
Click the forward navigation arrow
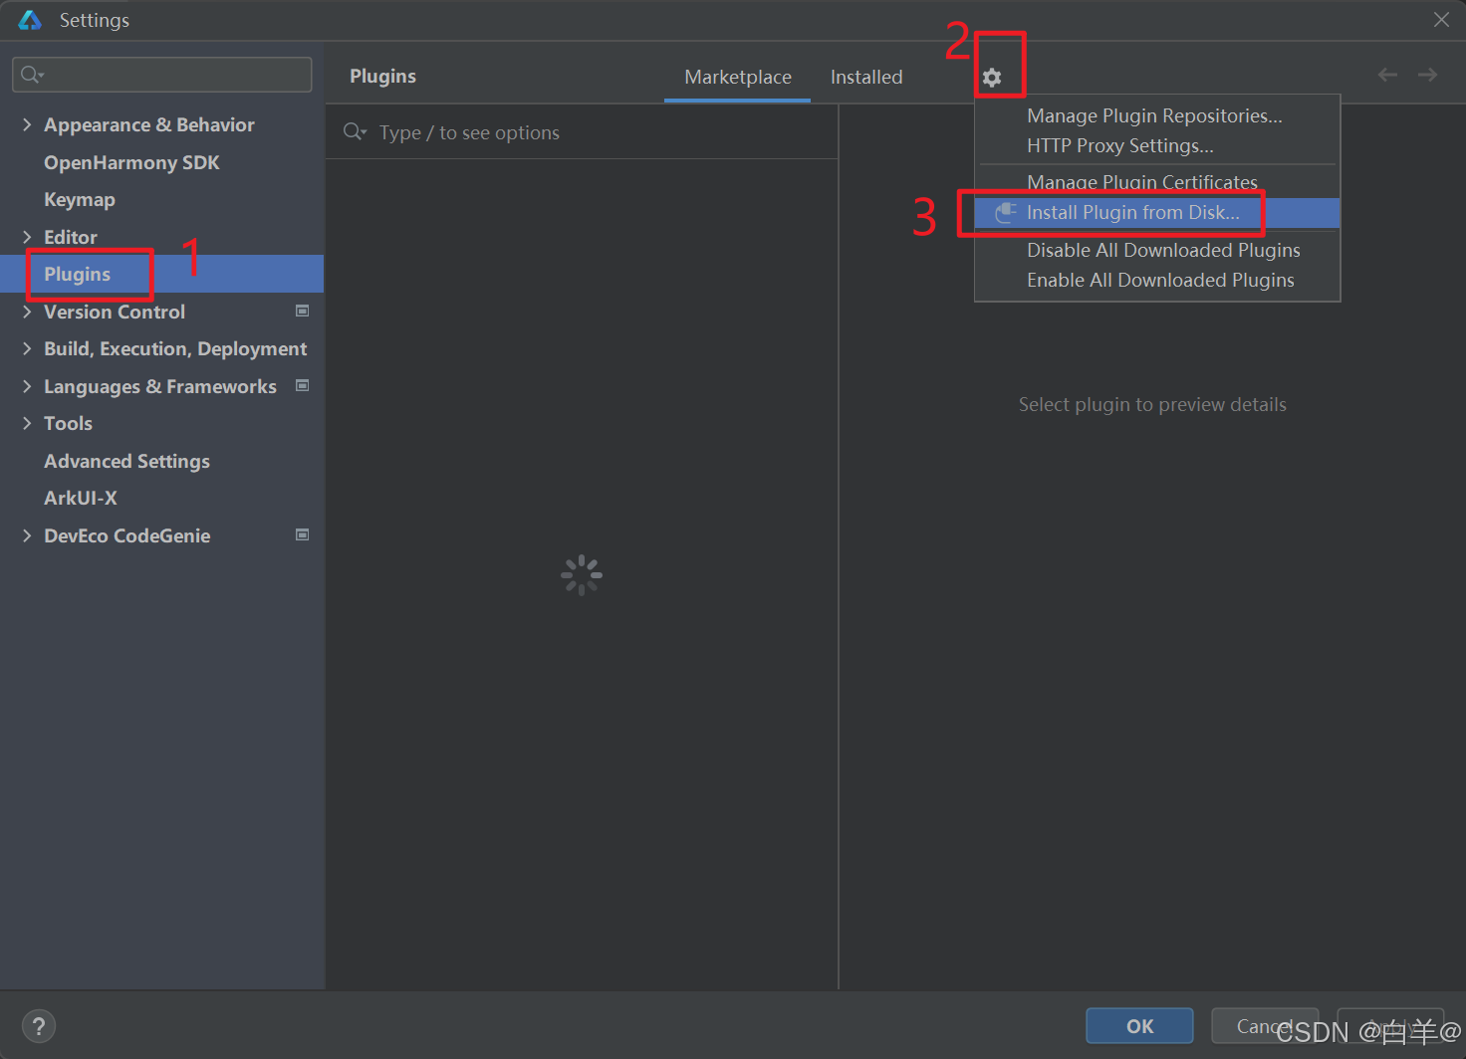coord(1426,74)
